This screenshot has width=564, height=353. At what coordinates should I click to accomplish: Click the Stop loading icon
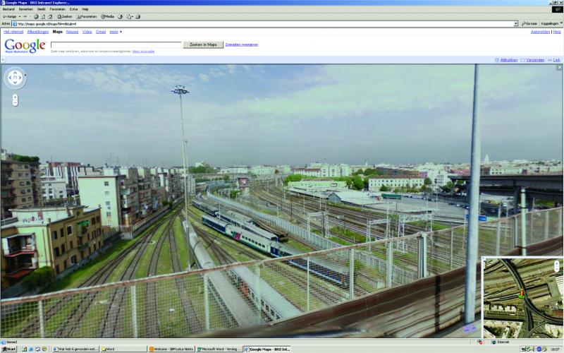(36, 16)
